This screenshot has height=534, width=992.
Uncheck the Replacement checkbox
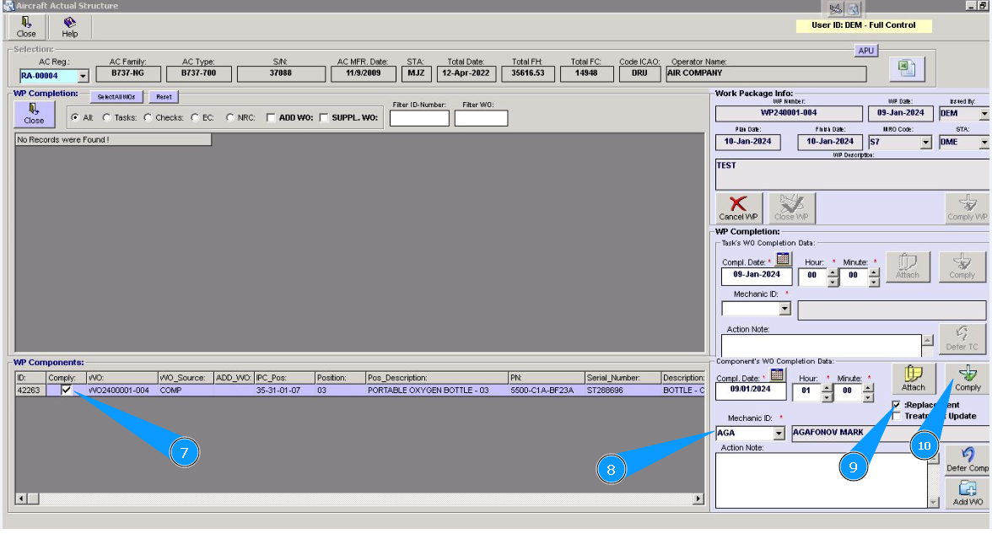(x=896, y=405)
